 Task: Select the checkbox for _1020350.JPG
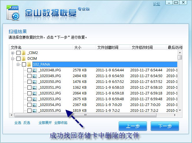(x=29, y=82)
